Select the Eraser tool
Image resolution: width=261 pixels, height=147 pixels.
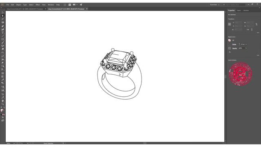[x=3, y=49]
